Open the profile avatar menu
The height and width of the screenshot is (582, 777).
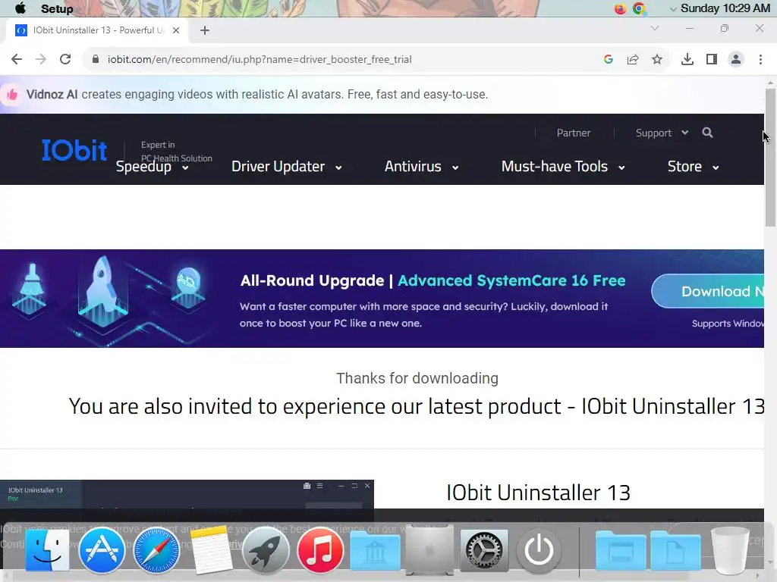pos(736,59)
